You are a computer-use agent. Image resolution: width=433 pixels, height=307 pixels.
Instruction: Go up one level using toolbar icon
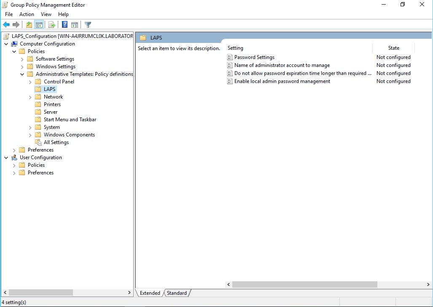pos(29,25)
